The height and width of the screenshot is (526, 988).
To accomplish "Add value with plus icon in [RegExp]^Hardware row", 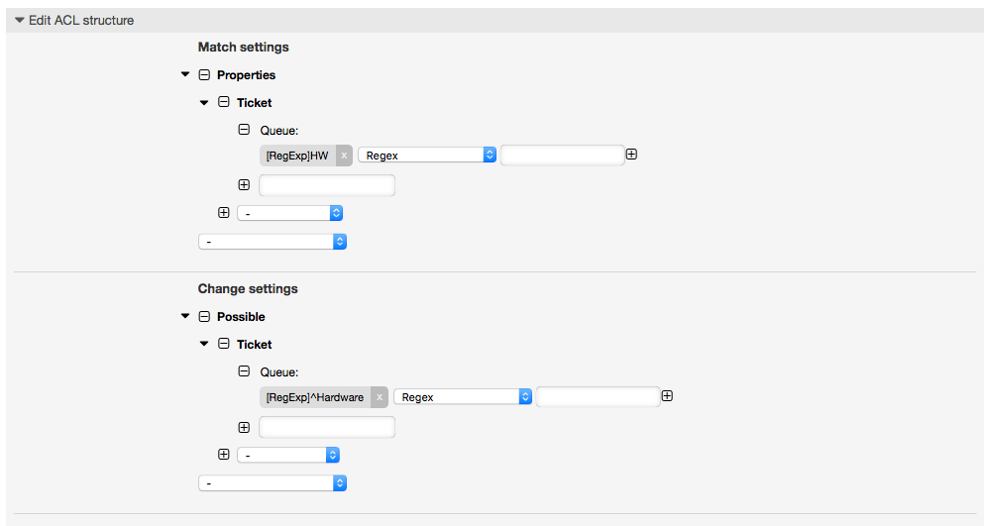I will [667, 396].
